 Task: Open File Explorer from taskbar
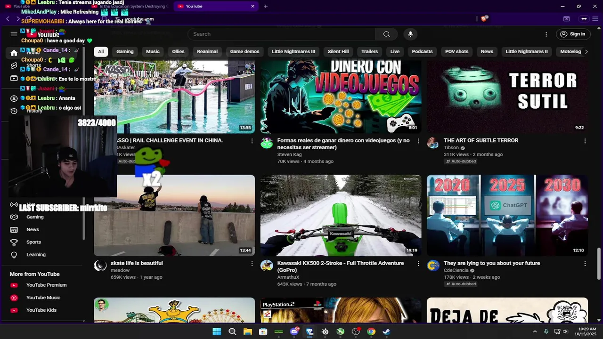(247, 331)
